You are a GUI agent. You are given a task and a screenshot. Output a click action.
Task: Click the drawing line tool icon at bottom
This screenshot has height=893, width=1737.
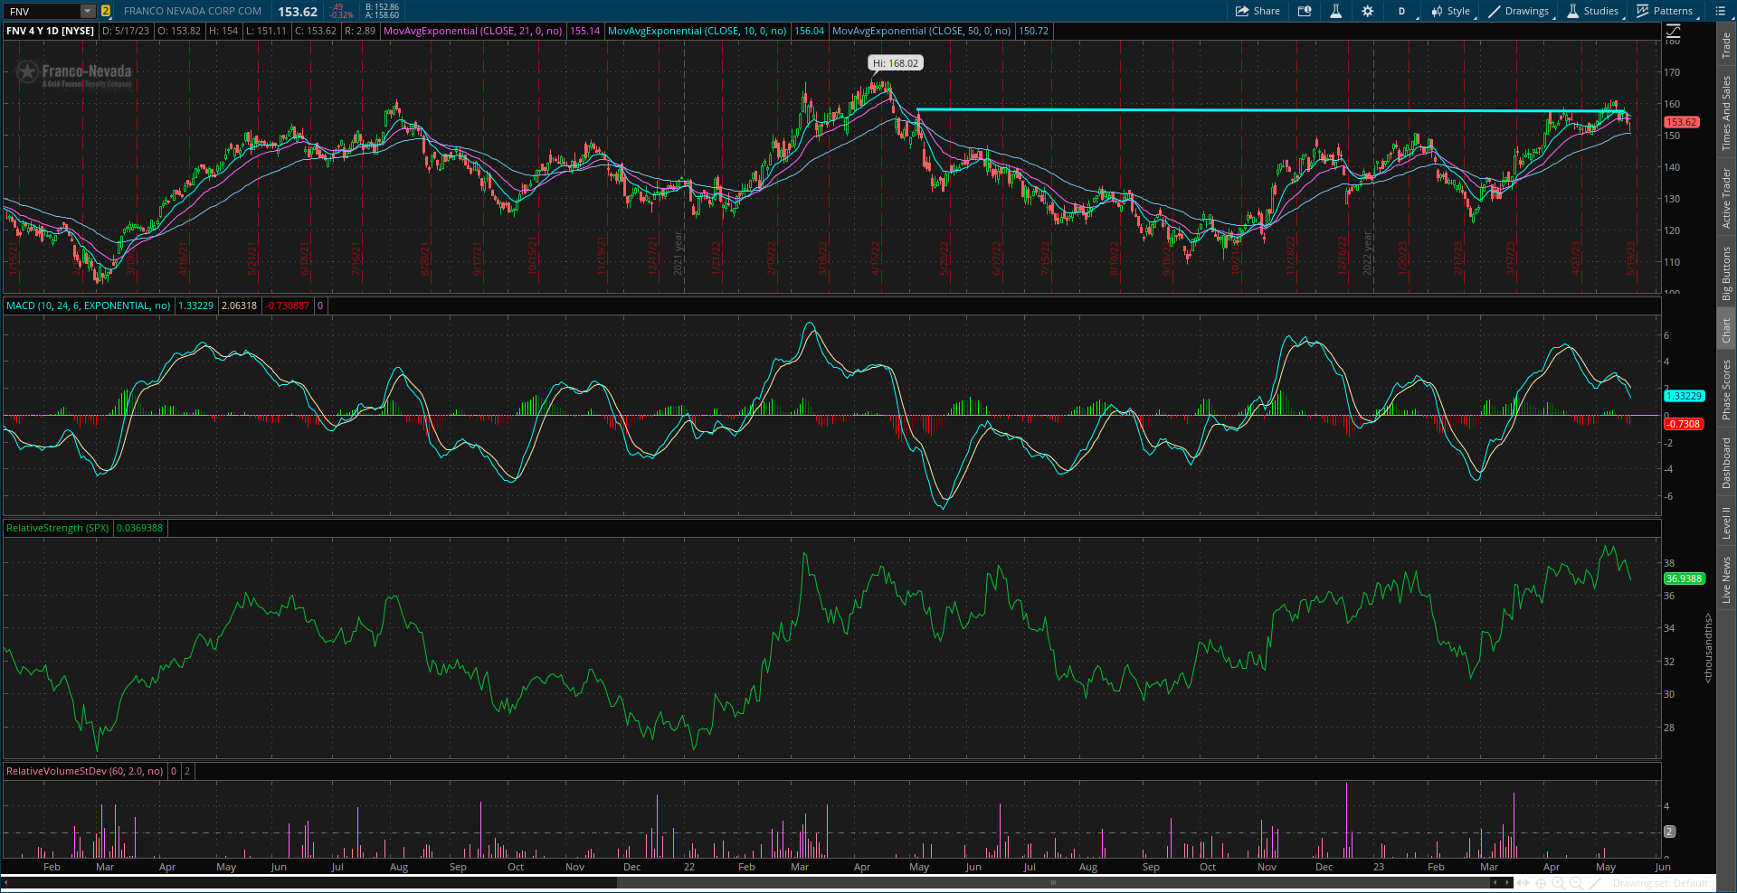point(1595,882)
